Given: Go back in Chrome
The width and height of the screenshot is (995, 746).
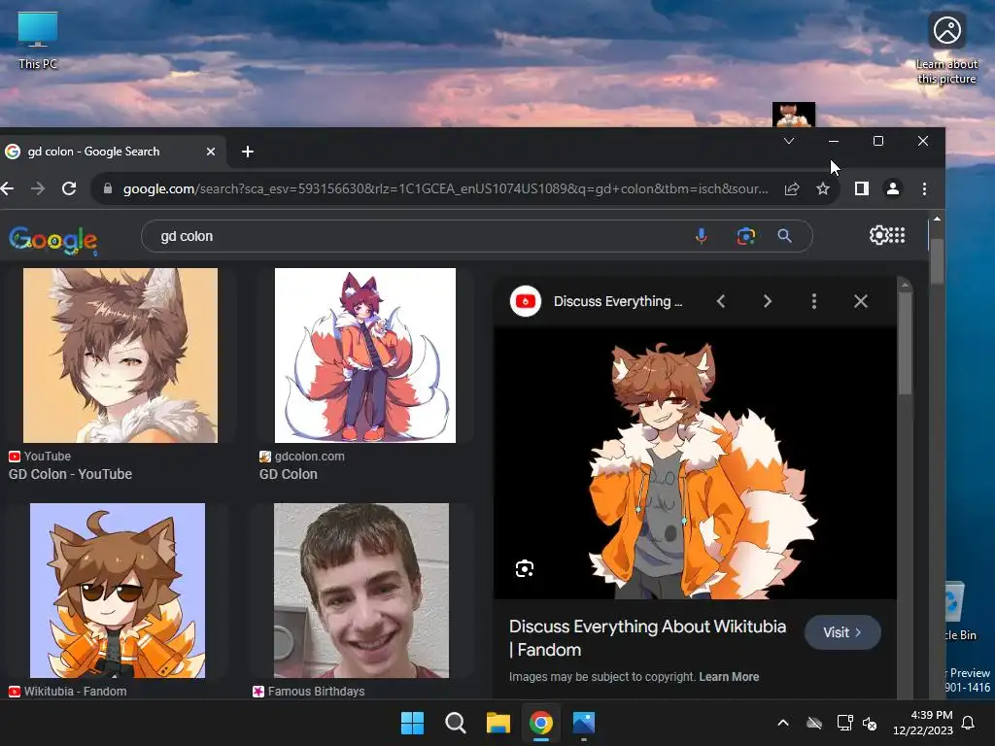Looking at the screenshot, I should point(8,188).
